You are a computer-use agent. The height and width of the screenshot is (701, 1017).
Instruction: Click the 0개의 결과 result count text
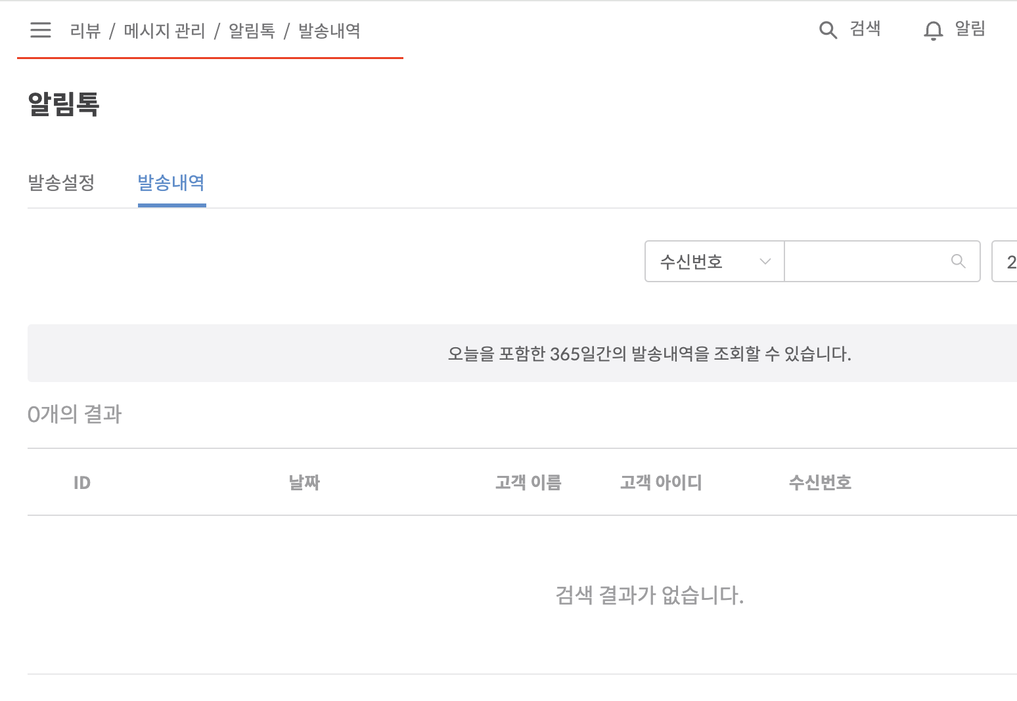pos(75,414)
